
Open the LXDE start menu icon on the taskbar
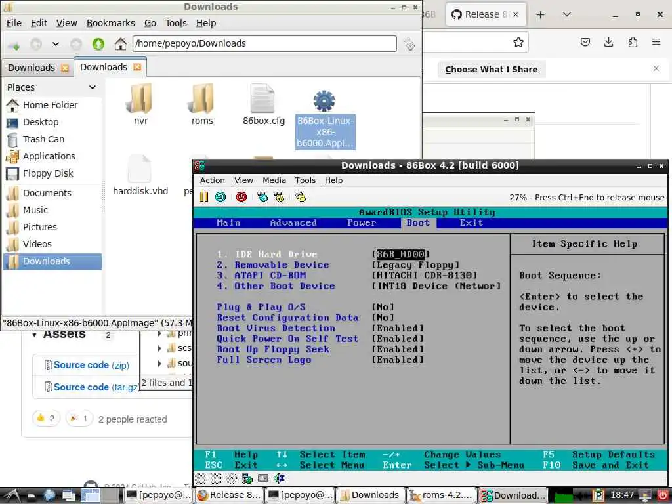pyautogui.click(x=11, y=495)
